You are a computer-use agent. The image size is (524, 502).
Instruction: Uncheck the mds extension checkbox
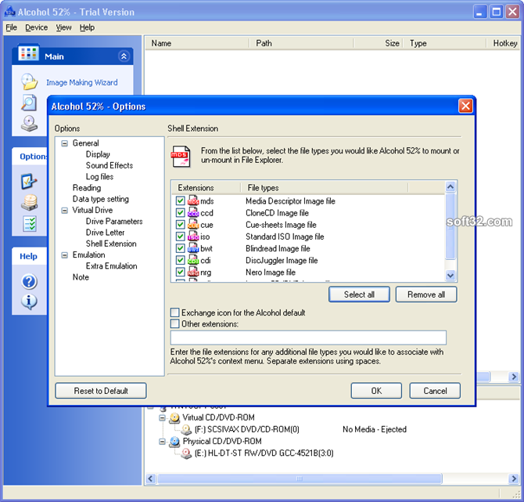180,200
